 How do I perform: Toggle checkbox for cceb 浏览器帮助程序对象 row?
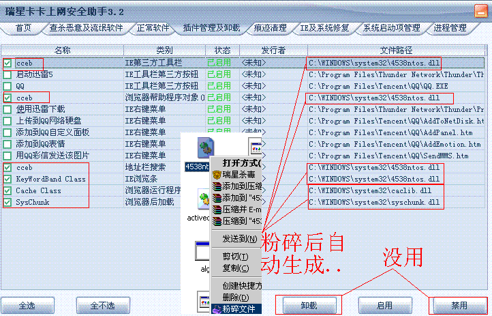pyautogui.click(x=7, y=98)
